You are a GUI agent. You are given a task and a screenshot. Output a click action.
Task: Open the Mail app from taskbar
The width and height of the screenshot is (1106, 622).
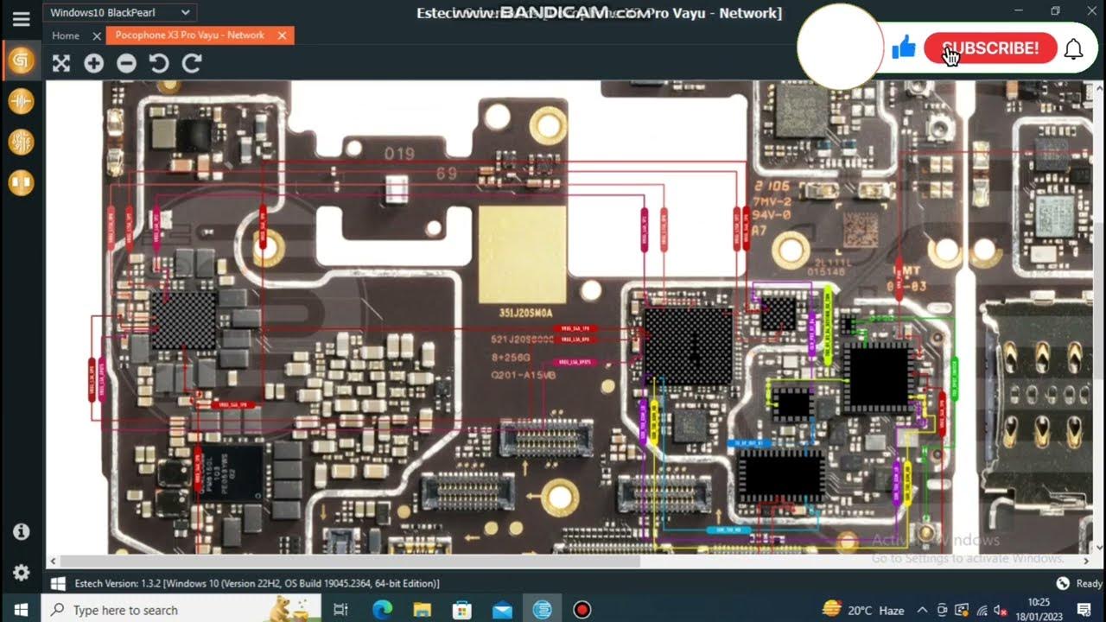tap(502, 610)
